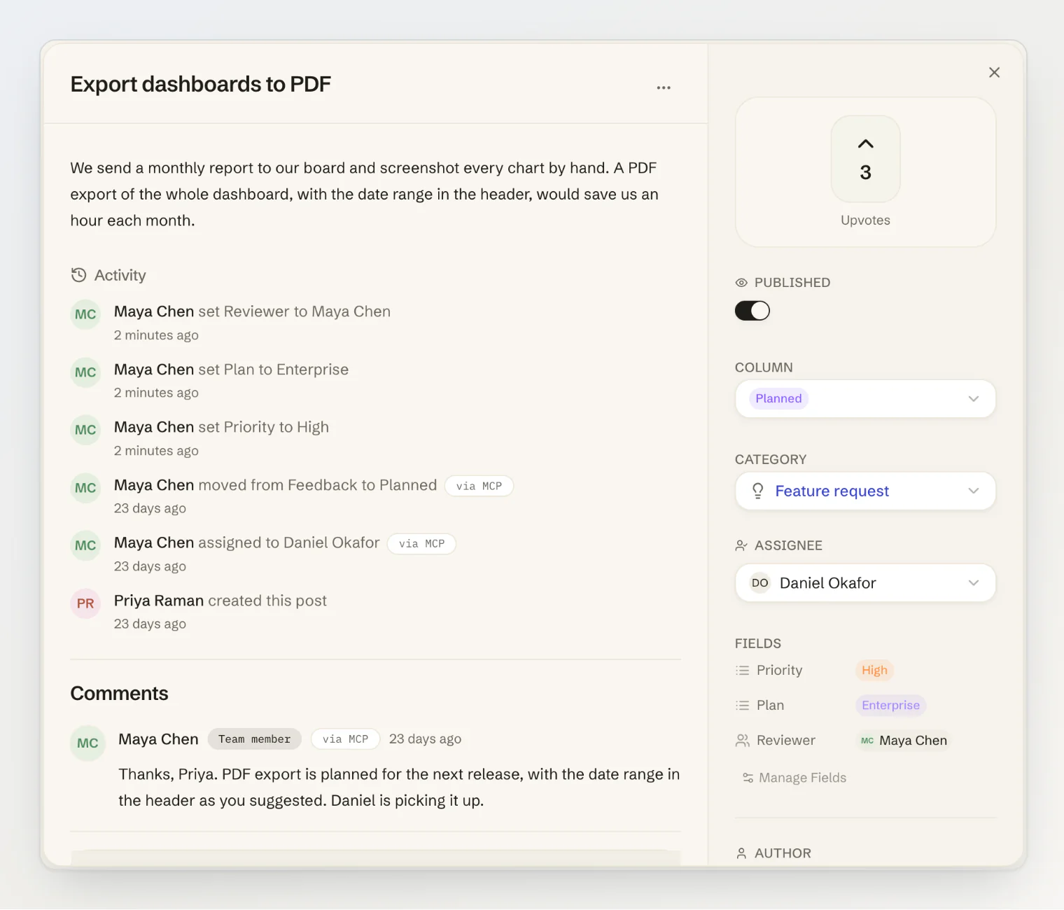Click the Planned tag in Column
1064x910 pixels.
coord(778,399)
